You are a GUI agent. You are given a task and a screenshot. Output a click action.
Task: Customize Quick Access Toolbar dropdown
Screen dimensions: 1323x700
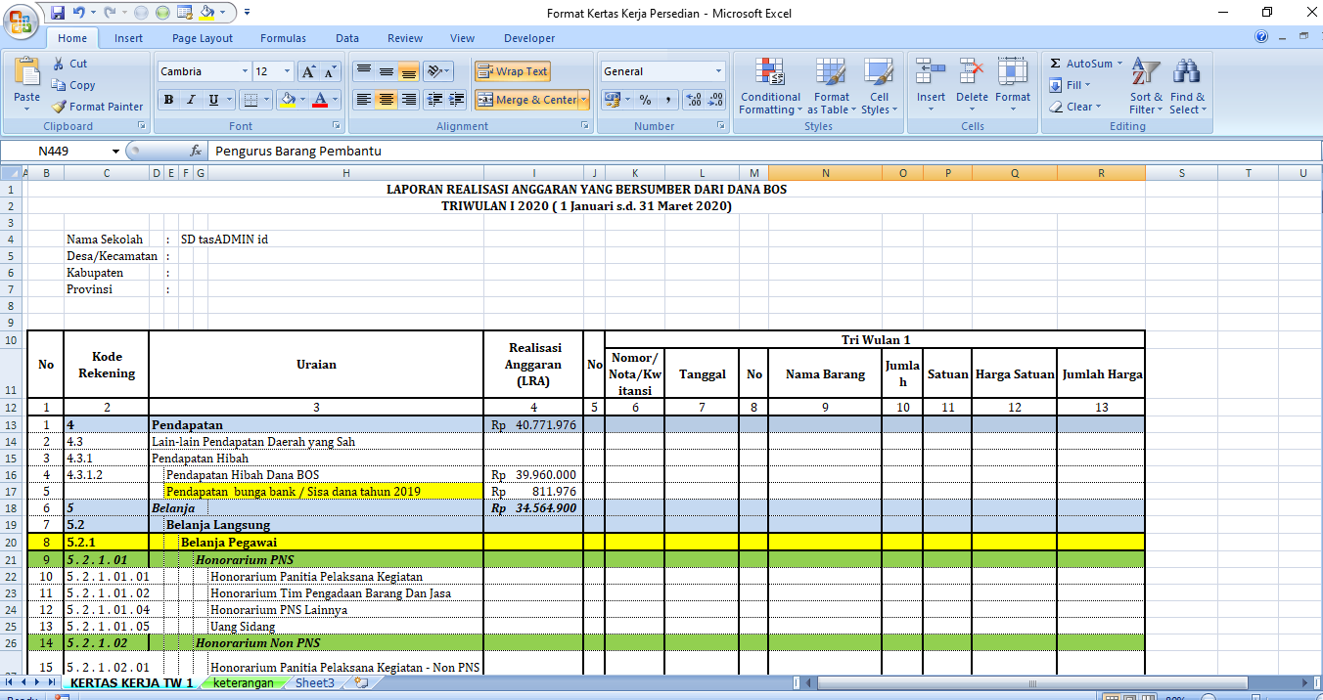click(x=247, y=13)
